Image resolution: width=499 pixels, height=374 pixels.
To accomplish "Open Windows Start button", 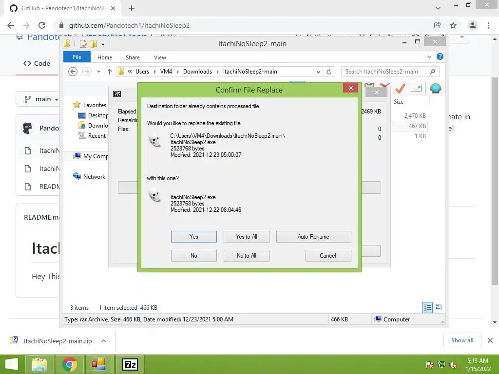I will point(12,364).
